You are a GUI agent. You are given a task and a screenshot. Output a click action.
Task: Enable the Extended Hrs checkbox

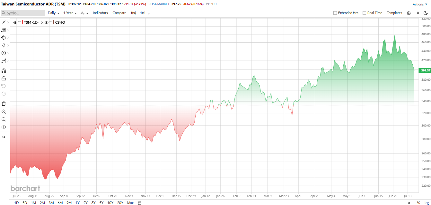coord(335,13)
